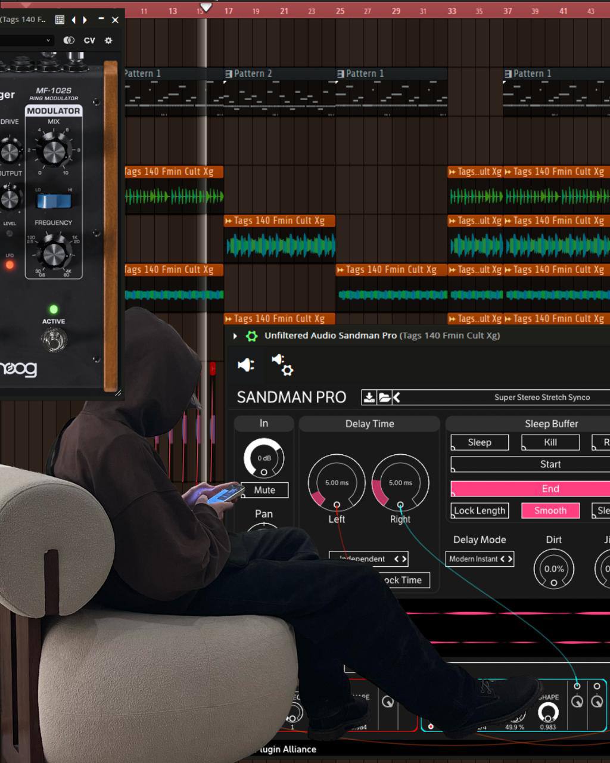This screenshot has width=610, height=763.
Task: Click the Independent channel mode selector
Action: [368, 559]
